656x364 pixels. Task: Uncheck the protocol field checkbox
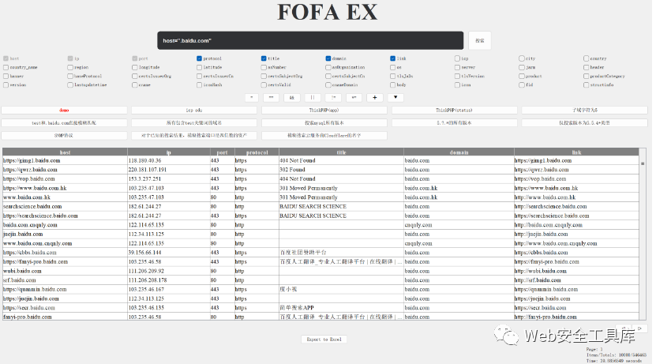coord(199,58)
